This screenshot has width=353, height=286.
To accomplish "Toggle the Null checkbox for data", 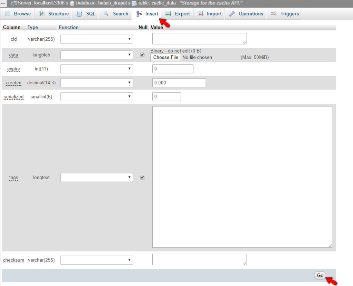I will tap(142, 55).
